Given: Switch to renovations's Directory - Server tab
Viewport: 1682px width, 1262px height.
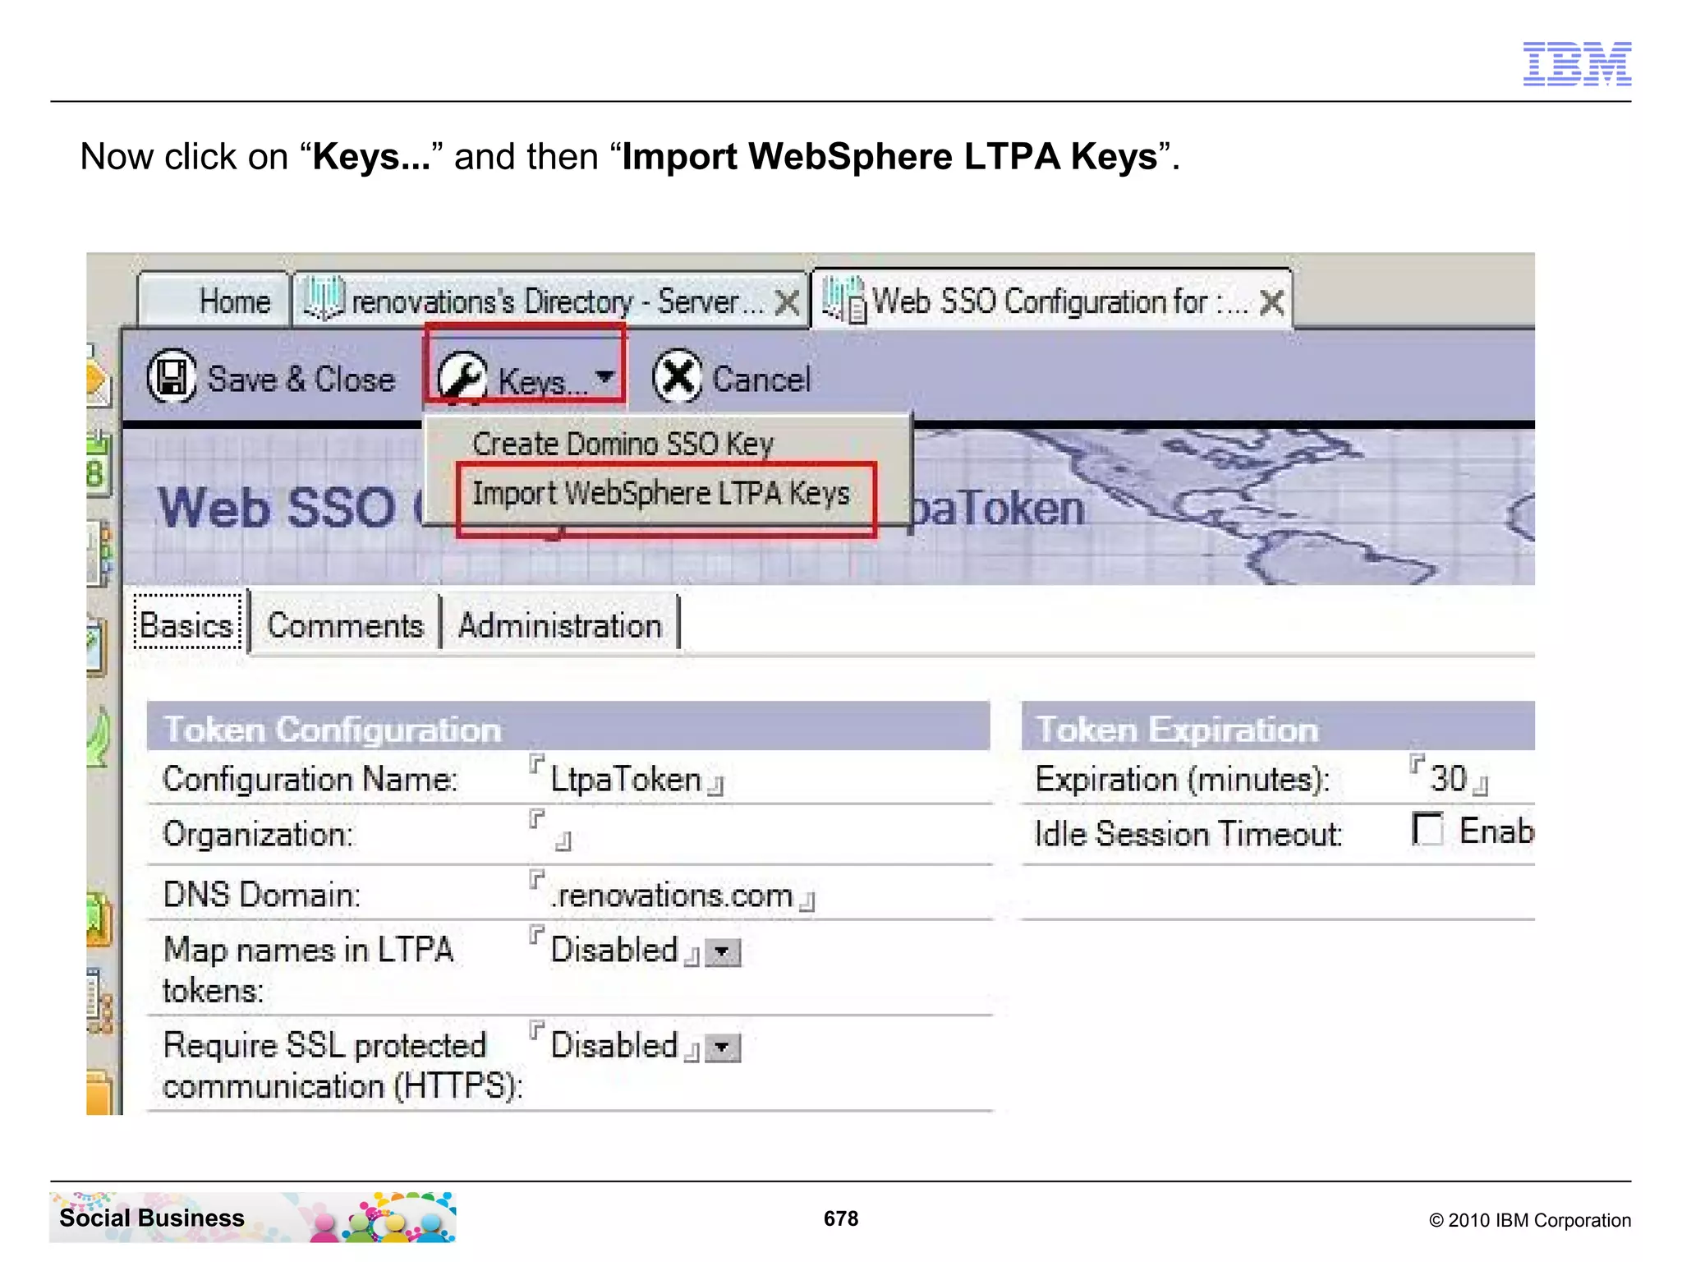Looking at the screenshot, I should (x=550, y=301).
